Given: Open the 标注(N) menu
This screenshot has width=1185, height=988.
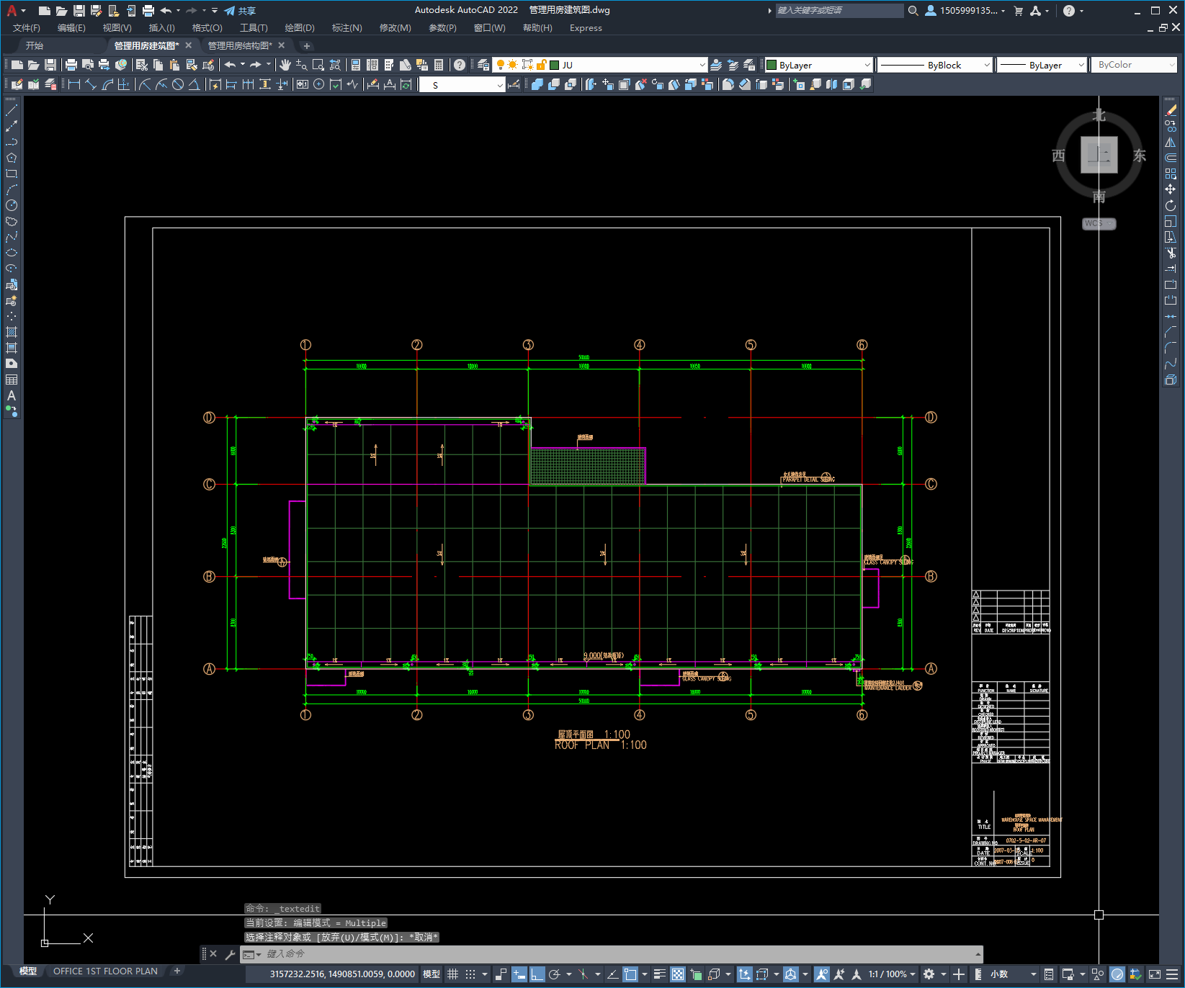Looking at the screenshot, I should [346, 28].
